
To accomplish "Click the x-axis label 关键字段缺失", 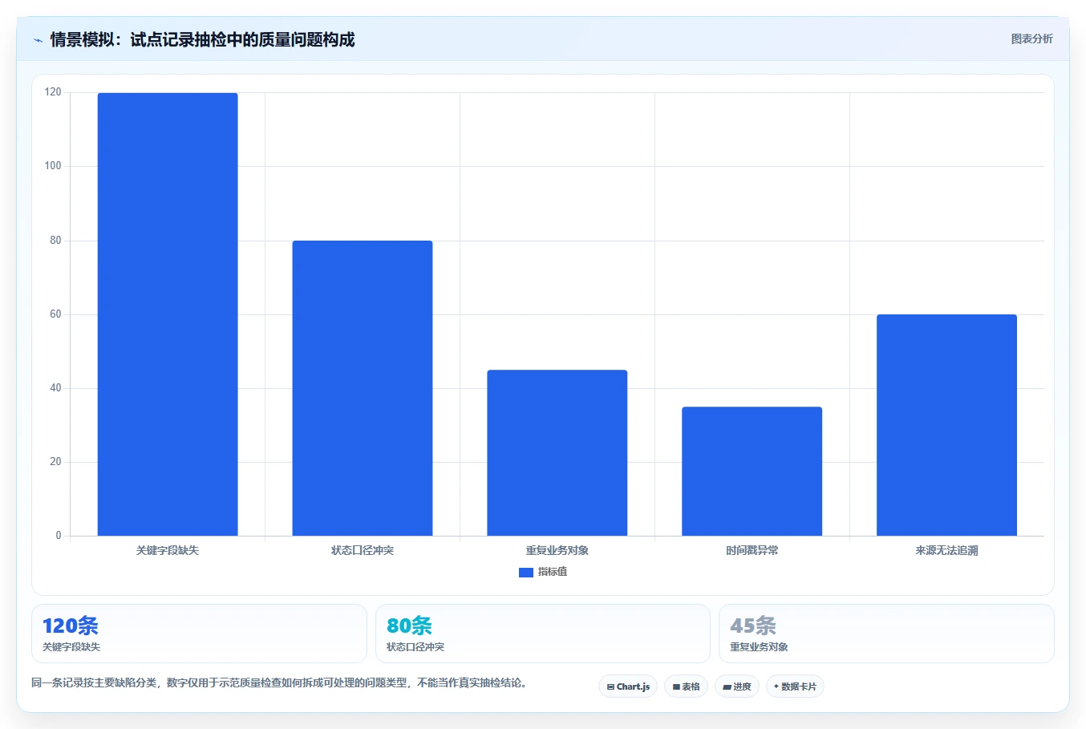I will (x=168, y=550).
